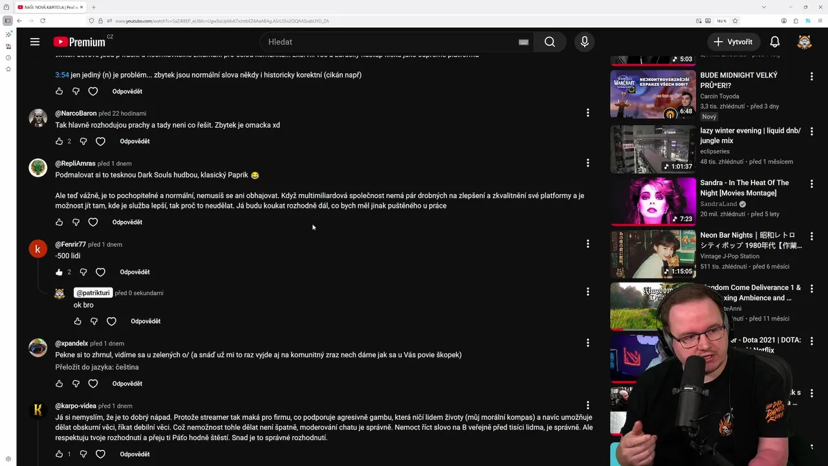The image size is (828, 466).
Task: Dislike the 'ok bro' reply
Action: [94, 321]
